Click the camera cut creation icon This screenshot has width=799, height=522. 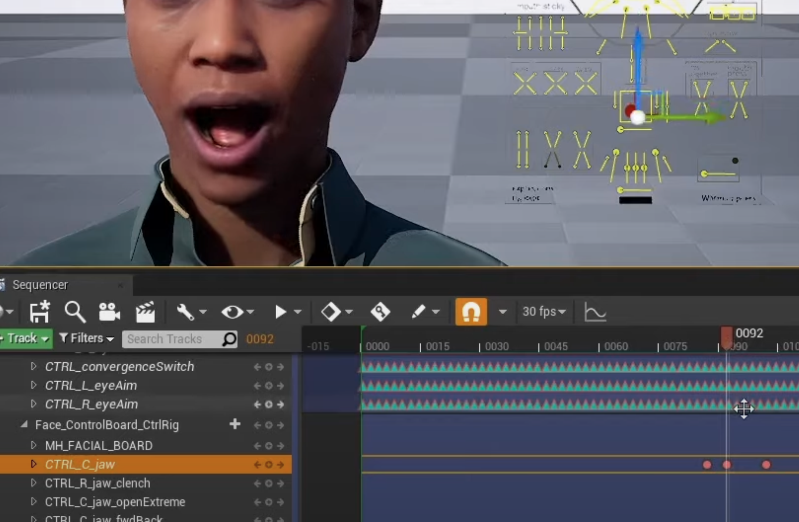[109, 312]
